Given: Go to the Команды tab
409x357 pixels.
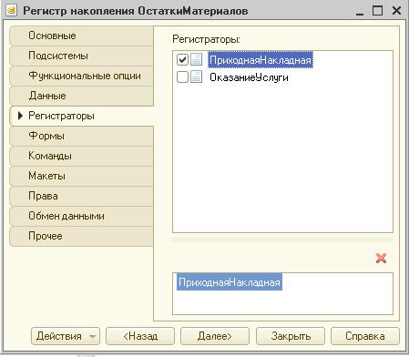Looking at the screenshot, I should [x=81, y=156].
